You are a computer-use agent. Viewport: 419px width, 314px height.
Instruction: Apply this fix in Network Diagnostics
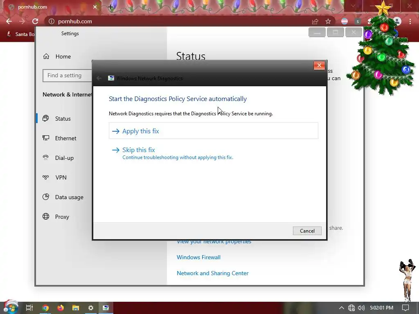pyautogui.click(x=213, y=131)
